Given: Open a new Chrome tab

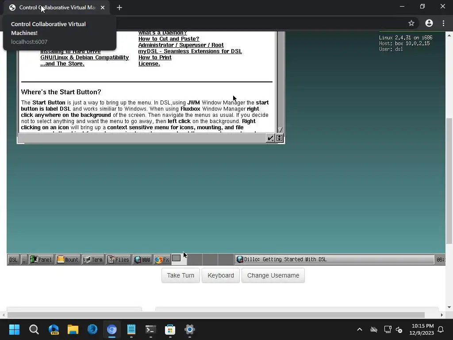Looking at the screenshot, I should (119, 8).
